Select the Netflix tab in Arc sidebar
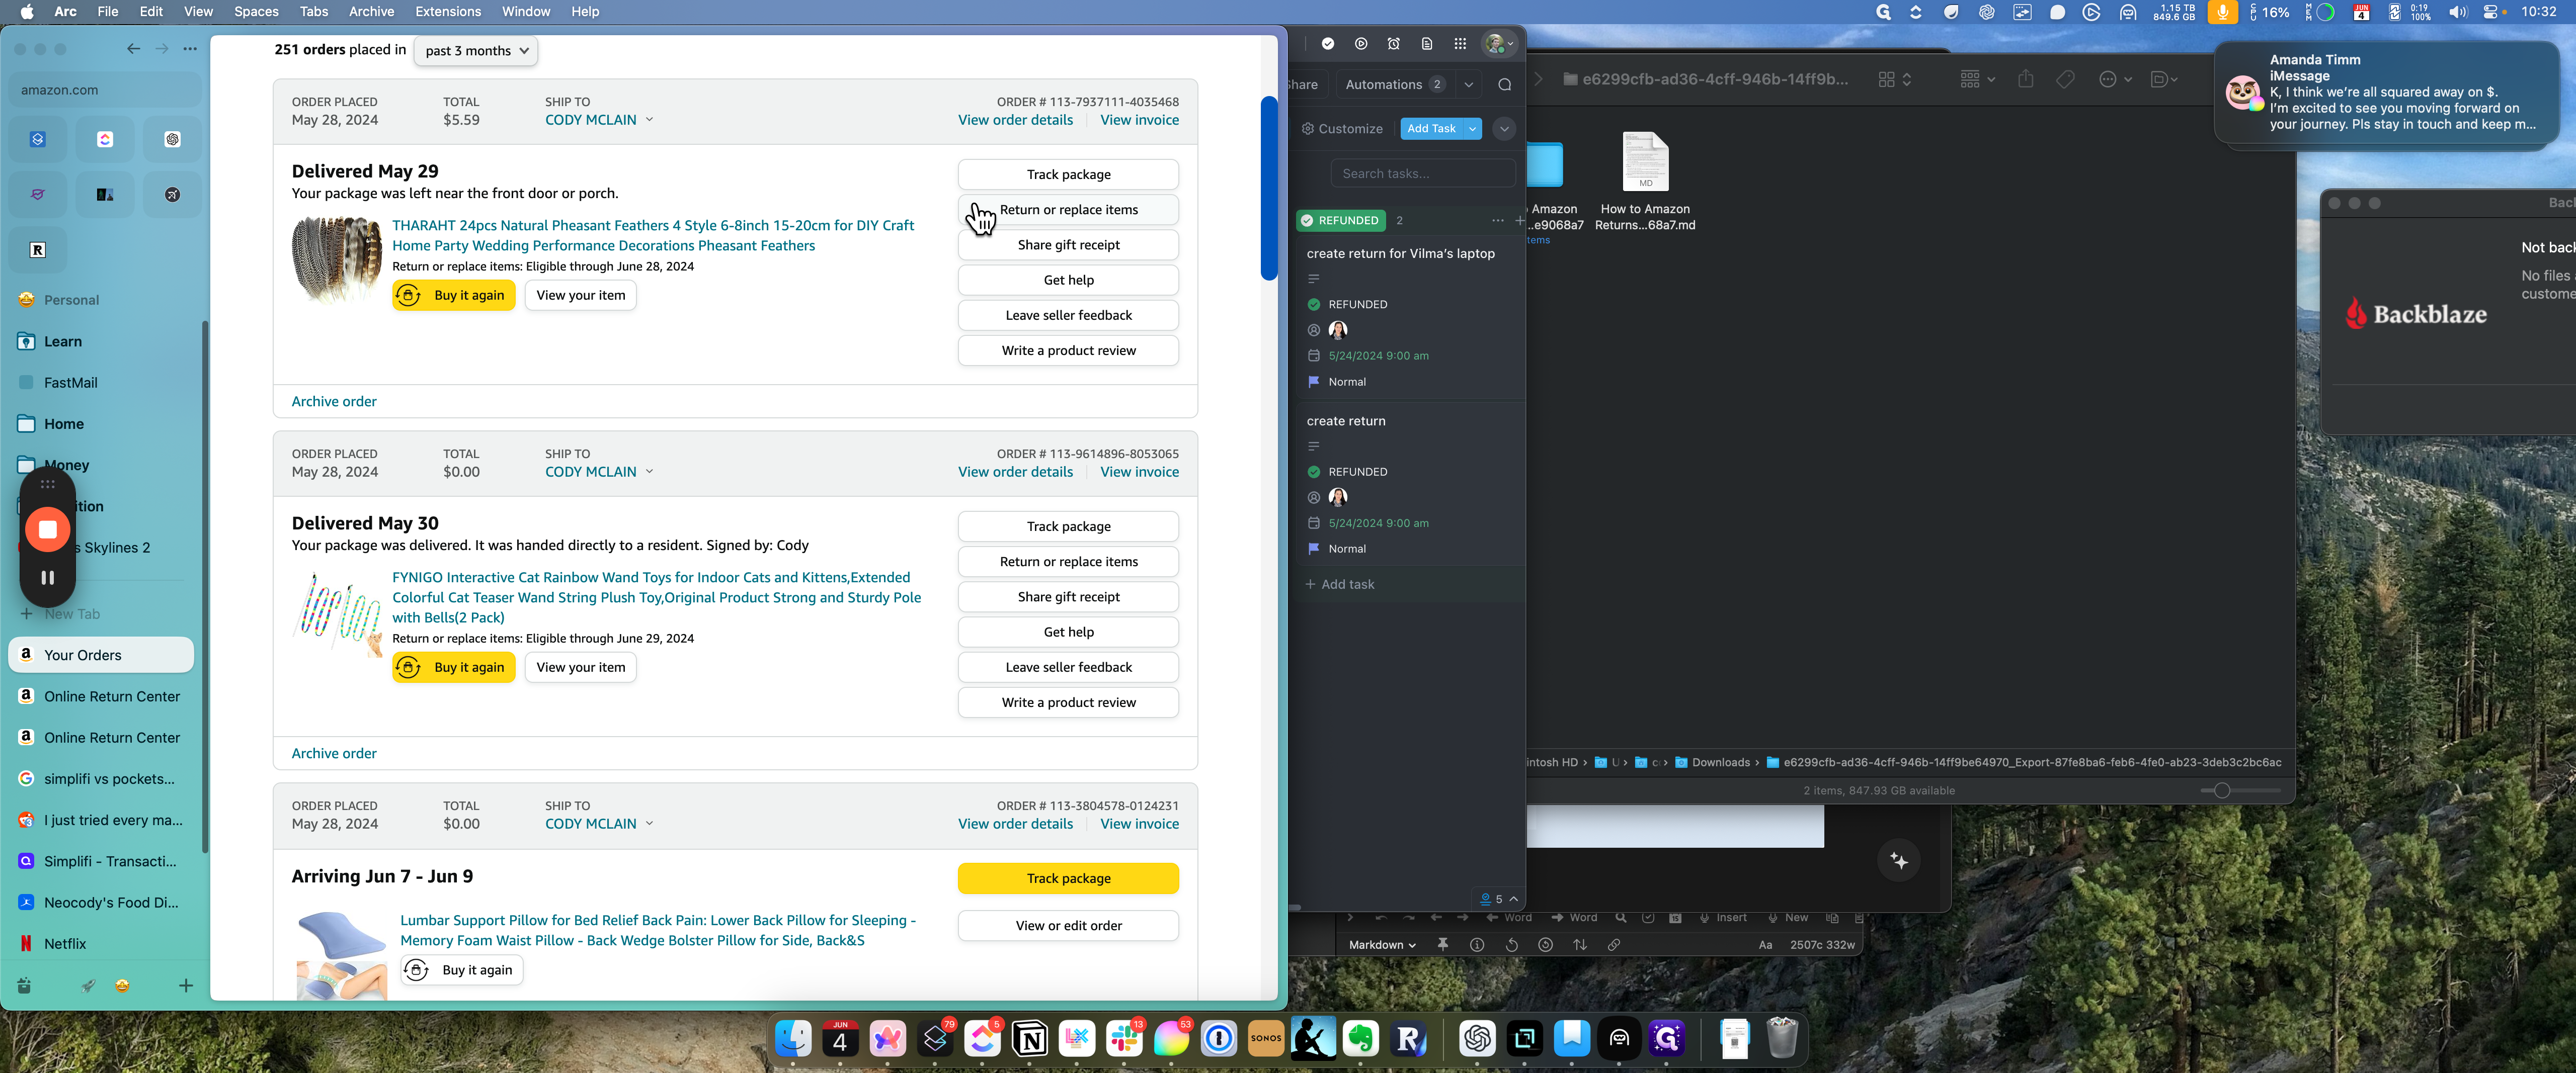Screen dimensions: 2576x1073 click(x=101, y=944)
